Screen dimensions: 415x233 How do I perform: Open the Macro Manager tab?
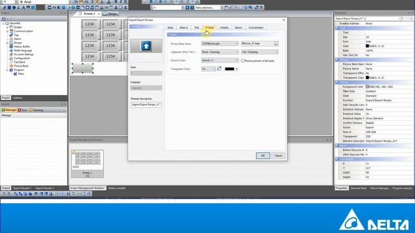coord(380,188)
